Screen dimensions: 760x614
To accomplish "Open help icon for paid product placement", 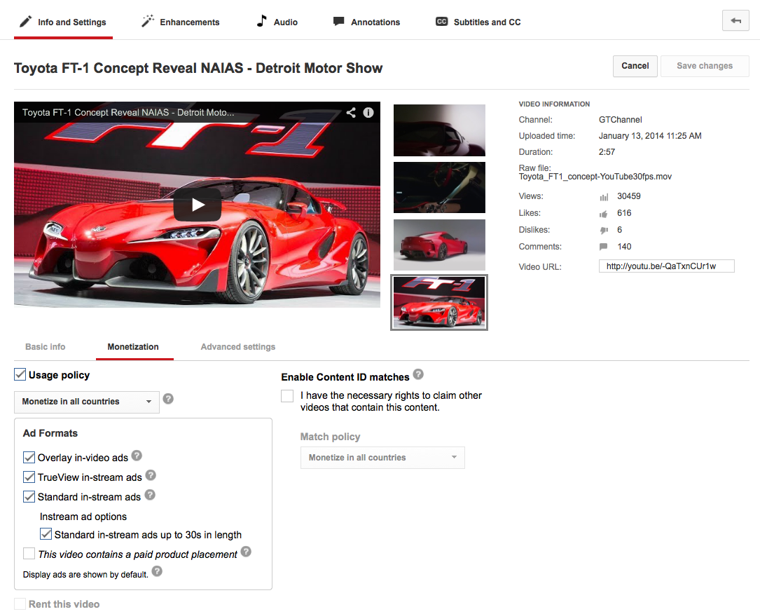I will tap(246, 552).
